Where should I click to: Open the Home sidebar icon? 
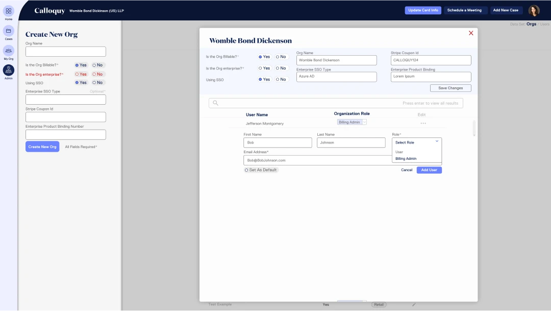coord(9,11)
